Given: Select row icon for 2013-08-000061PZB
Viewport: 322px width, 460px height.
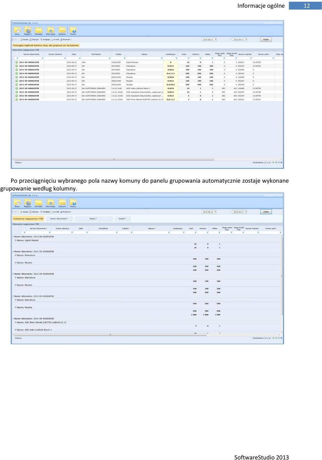Looking at the screenshot, I should coord(17,62).
